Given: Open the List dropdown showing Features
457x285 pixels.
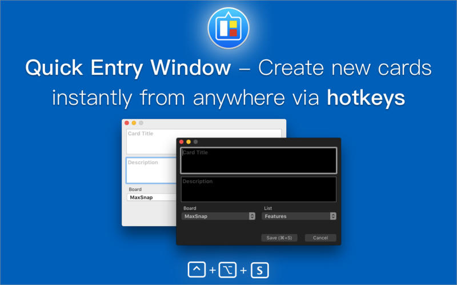Looking at the screenshot, I should 299,216.
